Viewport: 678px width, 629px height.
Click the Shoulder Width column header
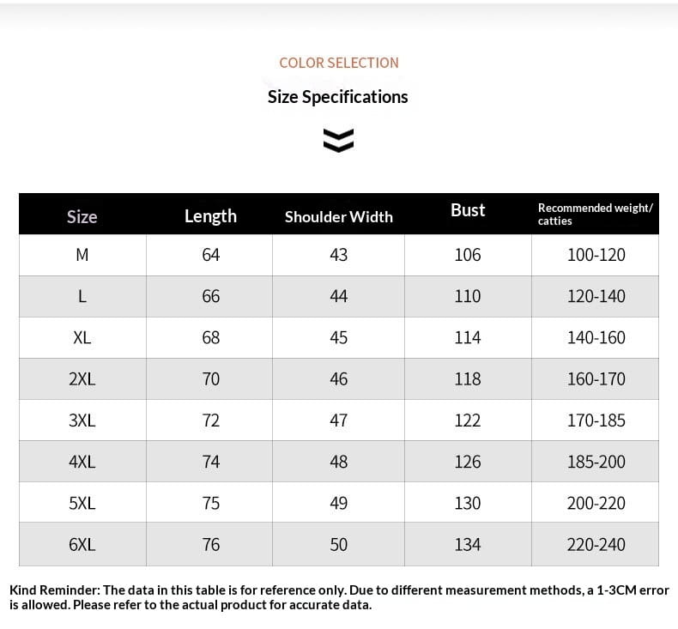tap(338, 216)
